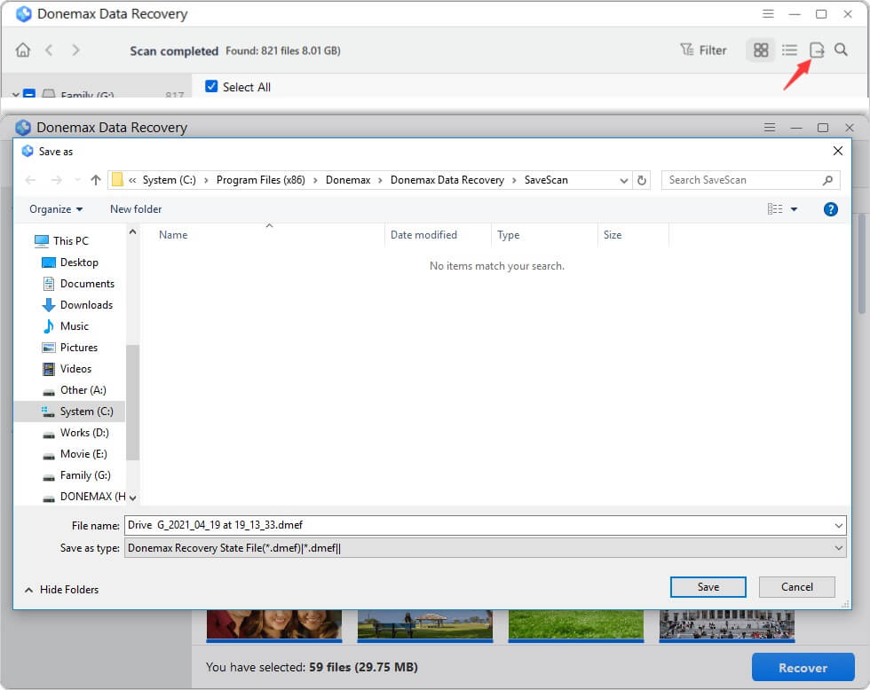
Task: Open the dialog help question mark
Action: 831,209
